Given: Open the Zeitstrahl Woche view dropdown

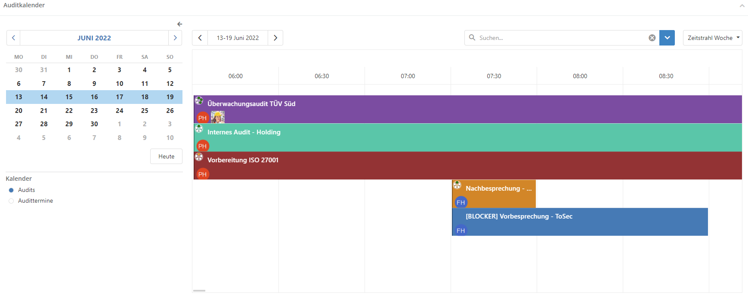Looking at the screenshot, I should coord(712,38).
